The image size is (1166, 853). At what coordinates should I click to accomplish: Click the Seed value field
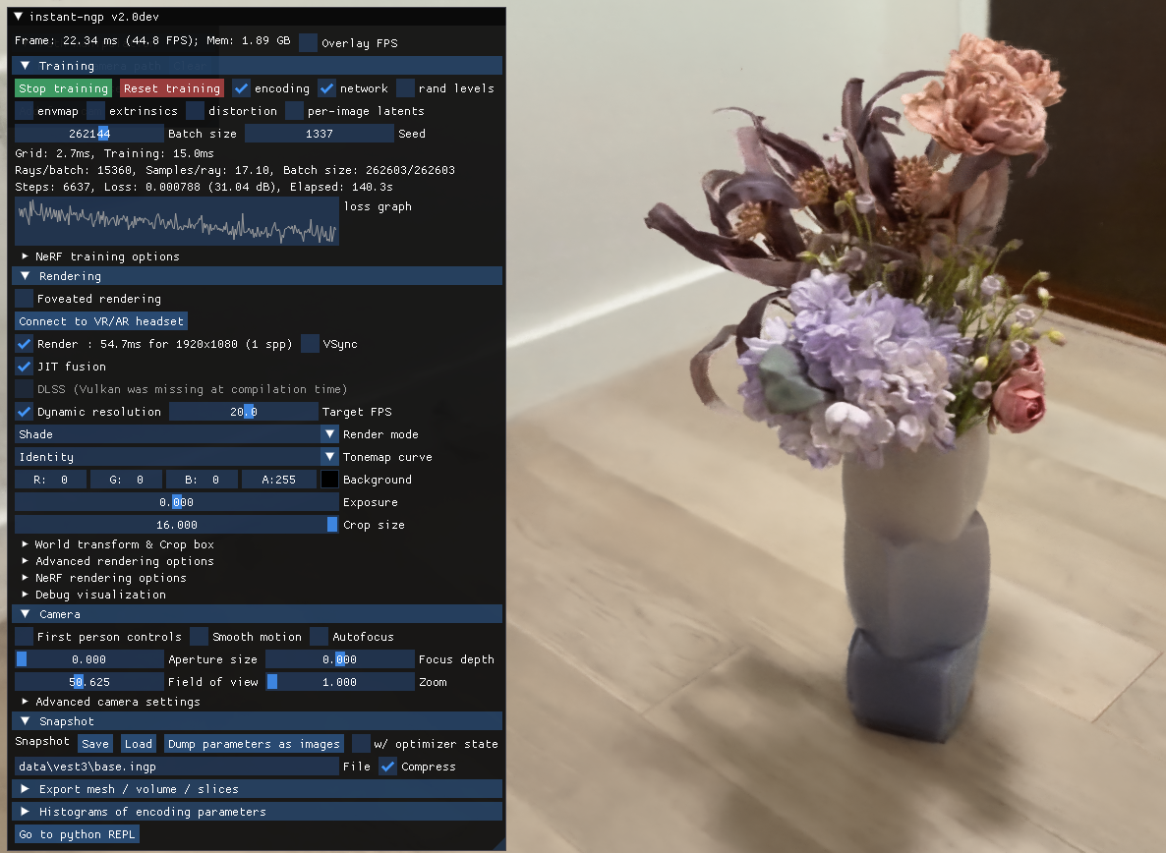coord(319,134)
